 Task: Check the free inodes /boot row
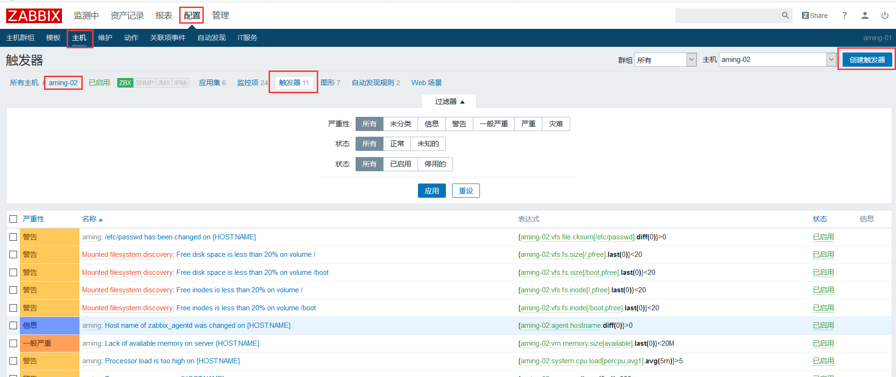pyautogui.click(x=13, y=308)
